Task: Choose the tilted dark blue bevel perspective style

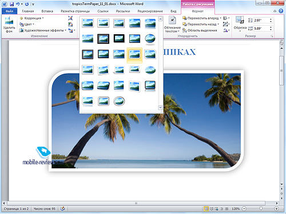Action: click(103, 86)
